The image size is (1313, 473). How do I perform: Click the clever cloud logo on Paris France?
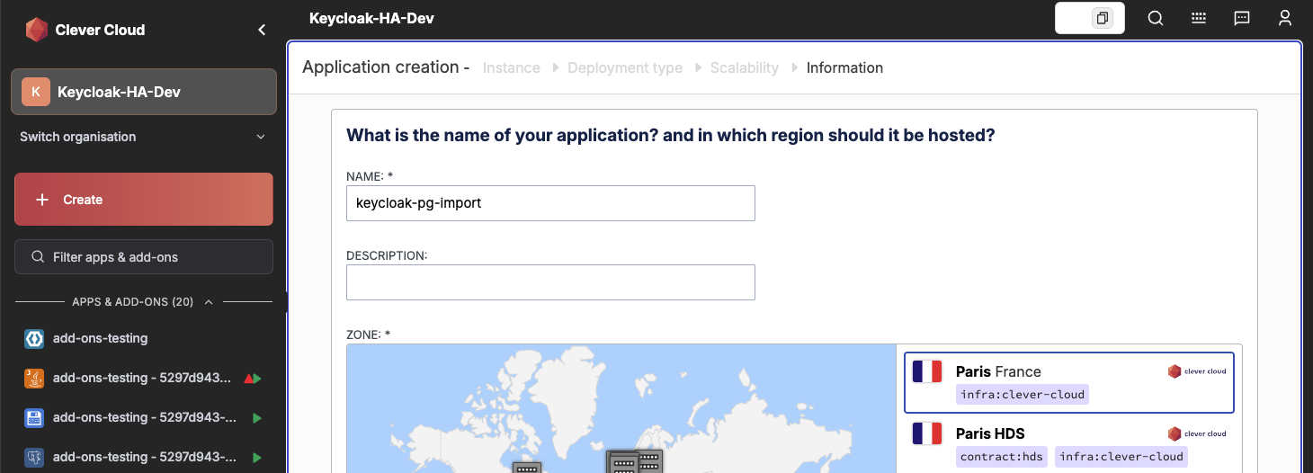[x=1197, y=371]
